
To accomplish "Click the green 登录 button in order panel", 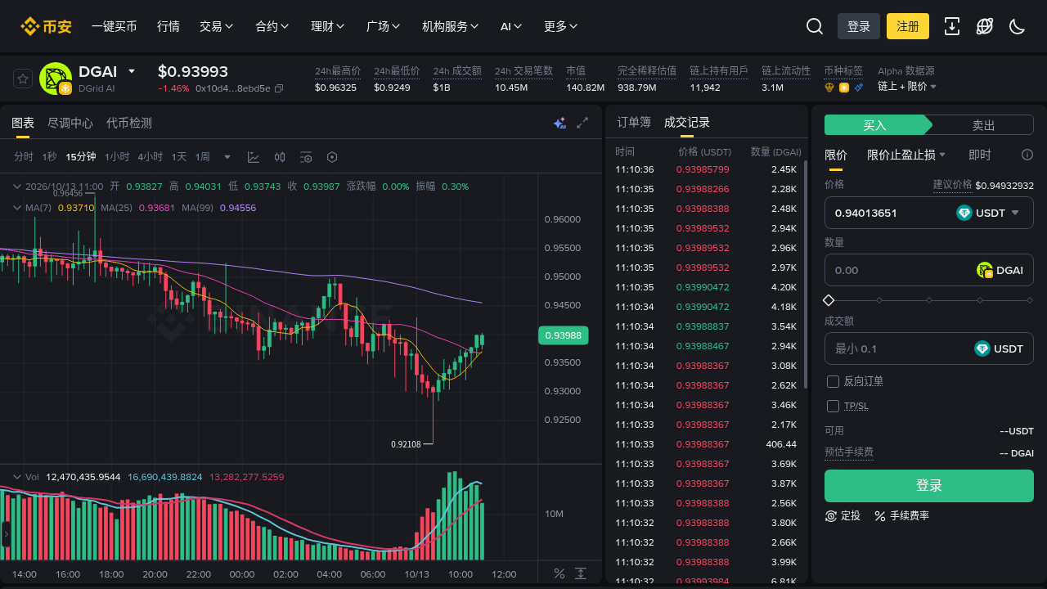I will pyautogui.click(x=929, y=486).
